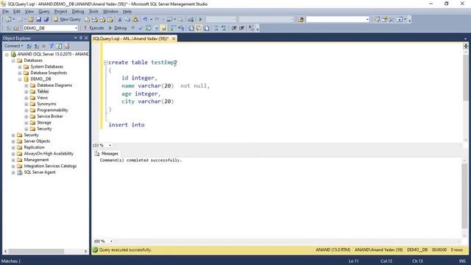
Task: Click the Decrease Indent icon
Action: coord(234,28)
